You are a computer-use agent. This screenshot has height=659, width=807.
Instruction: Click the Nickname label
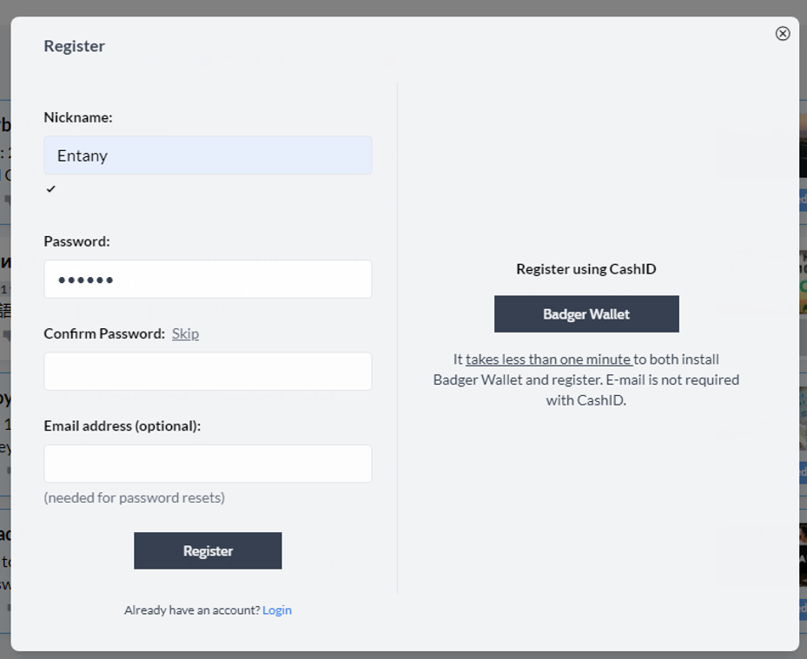[78, 117]
